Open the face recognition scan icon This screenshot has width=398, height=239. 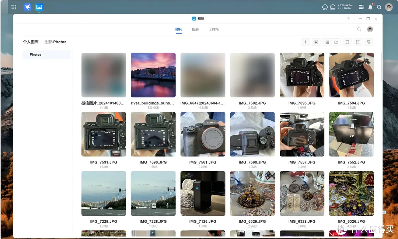pyautogui.click(x=316, y=42)
